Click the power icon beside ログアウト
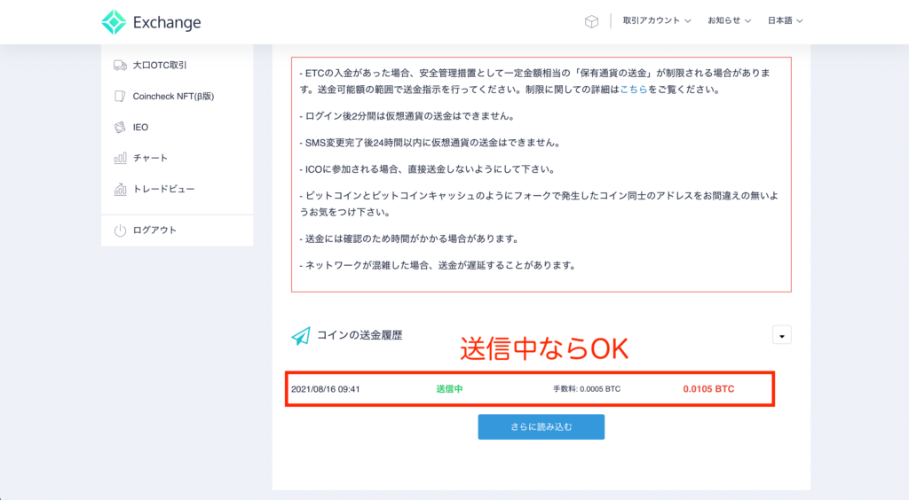The image size is (909, 500). tap(120, 230)
